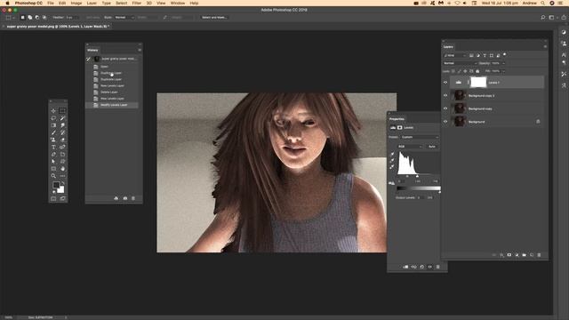
Task: Create new document from current history state
Action: coord(116,198)
